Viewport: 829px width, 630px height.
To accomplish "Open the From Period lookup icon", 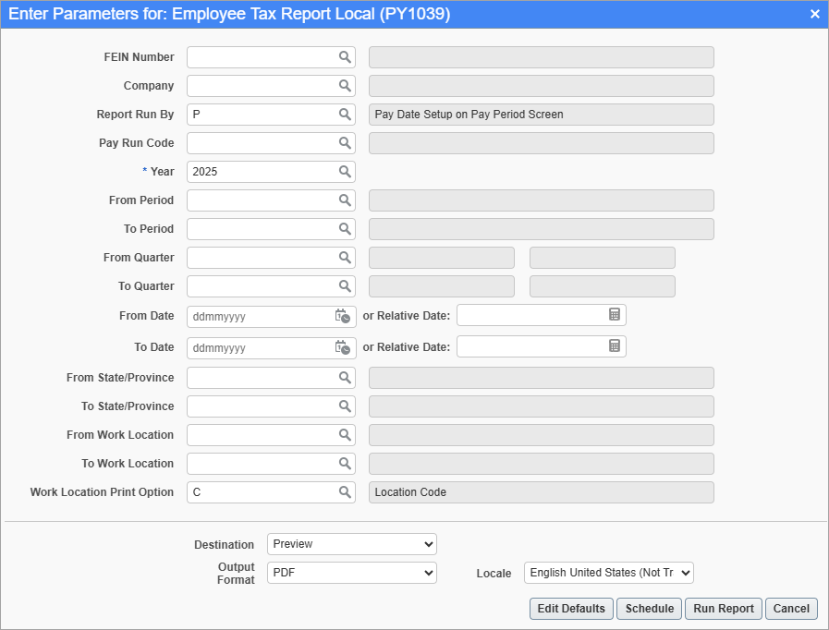I will click(346, 200).
